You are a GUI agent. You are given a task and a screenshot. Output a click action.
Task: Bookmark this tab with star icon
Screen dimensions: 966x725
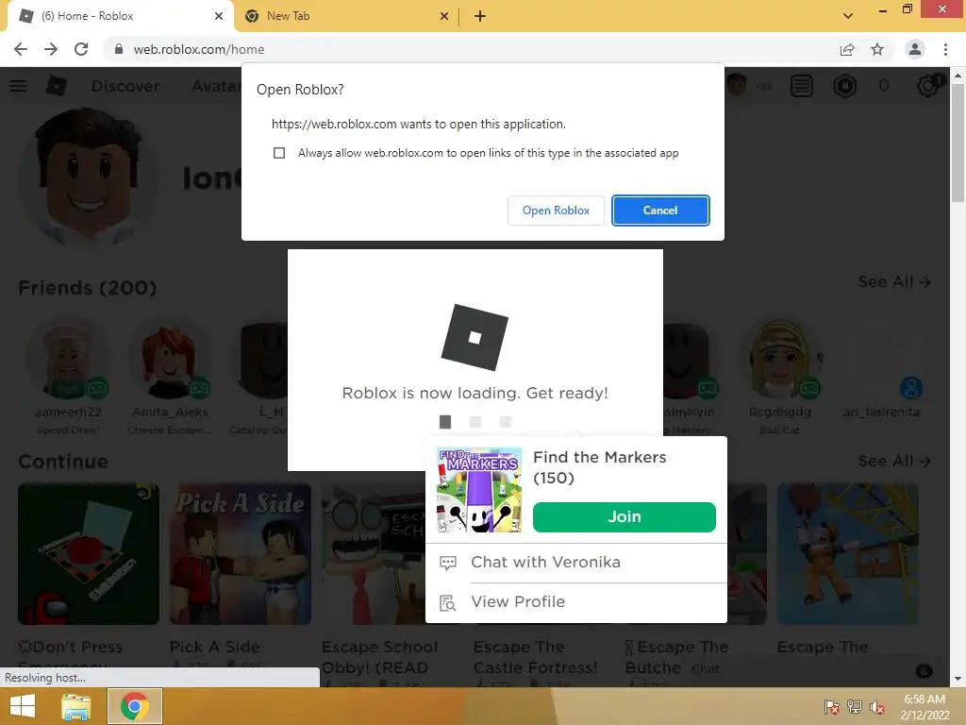[x=877, y=49]
